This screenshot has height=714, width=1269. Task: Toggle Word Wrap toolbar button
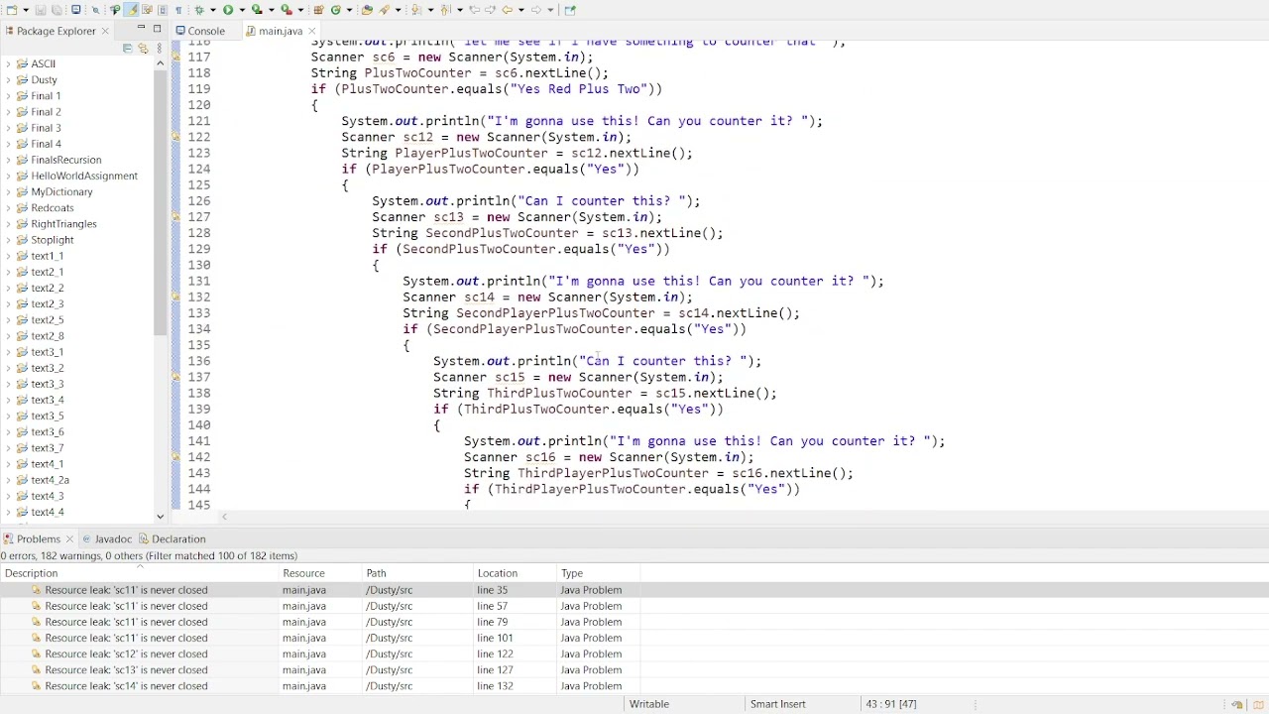point(147,10)
